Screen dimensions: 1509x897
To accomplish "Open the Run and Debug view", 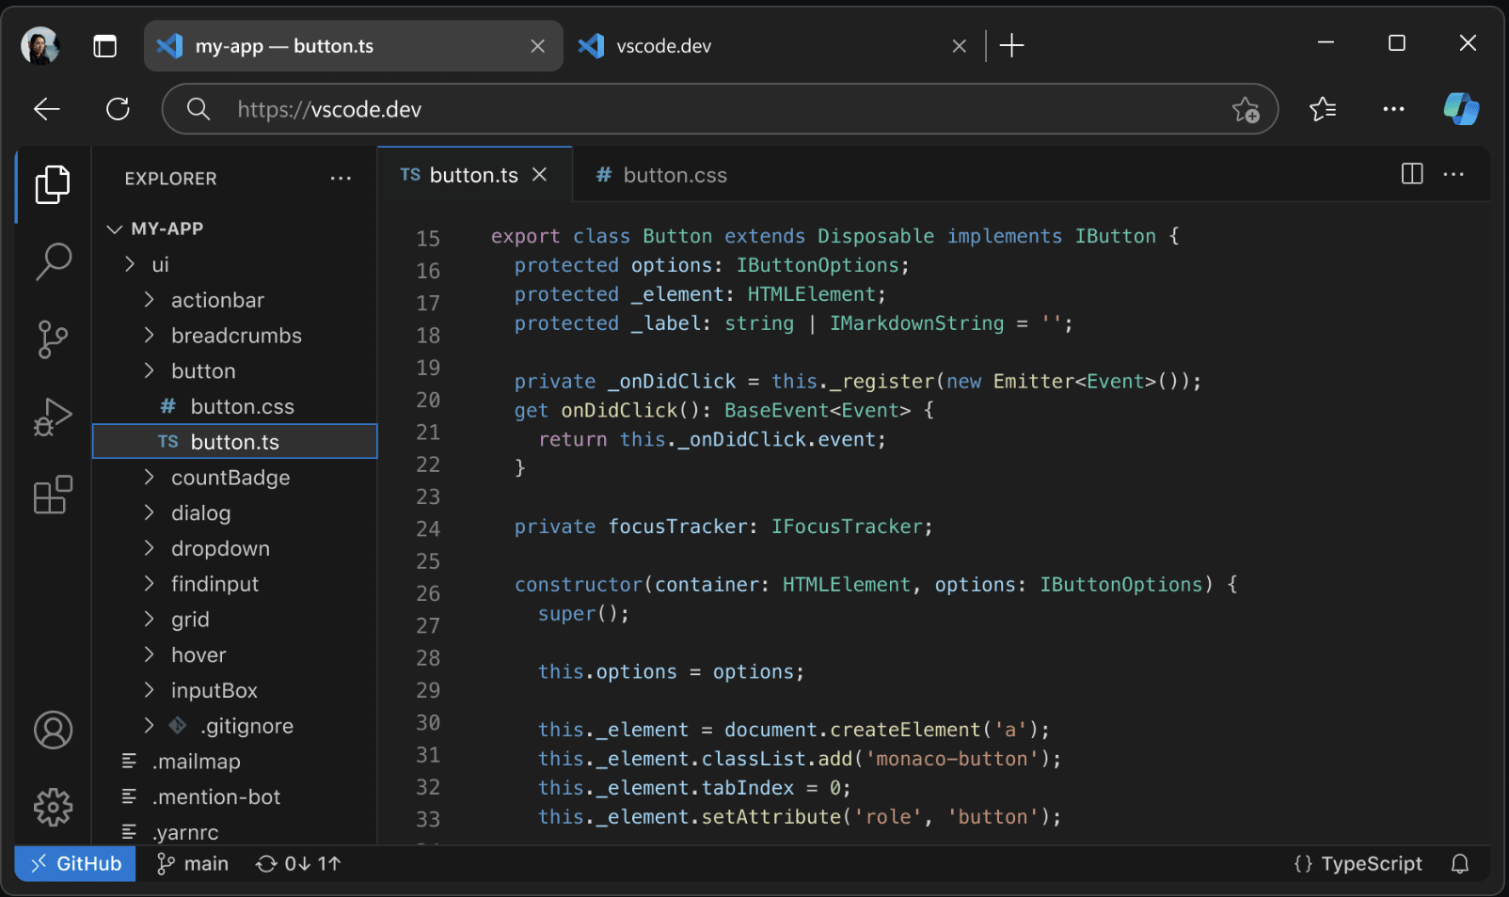I will tap(53, 417).
